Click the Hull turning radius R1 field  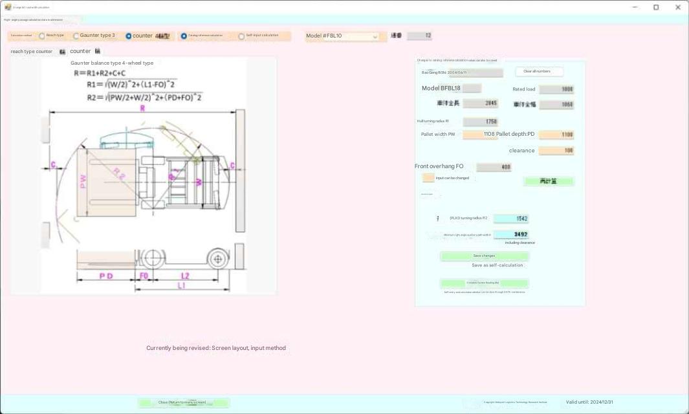(481, 122)
